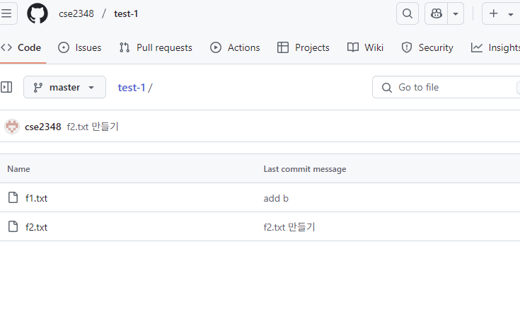Screen dimensions: 520x324
Task: Open file f2.txt
Action: click(x=37, y=228)
